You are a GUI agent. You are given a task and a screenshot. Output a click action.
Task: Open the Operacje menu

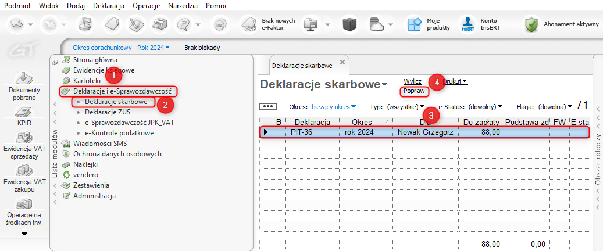145,6
